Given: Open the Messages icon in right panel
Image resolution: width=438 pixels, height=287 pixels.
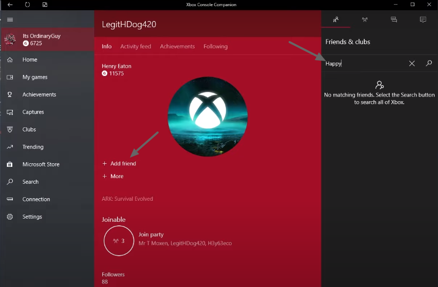Looking at the screenshot, I should [x=394, y=20].
